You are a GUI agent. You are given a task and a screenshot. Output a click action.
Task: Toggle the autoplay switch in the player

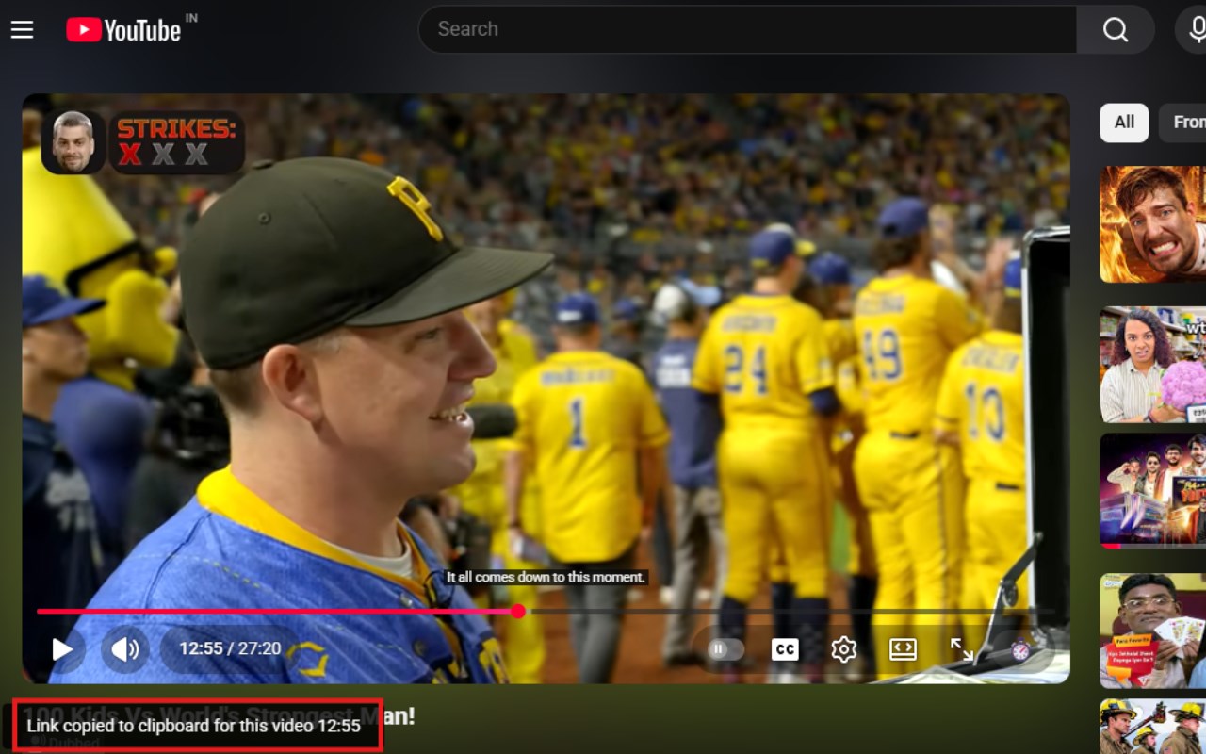[724, 649]
